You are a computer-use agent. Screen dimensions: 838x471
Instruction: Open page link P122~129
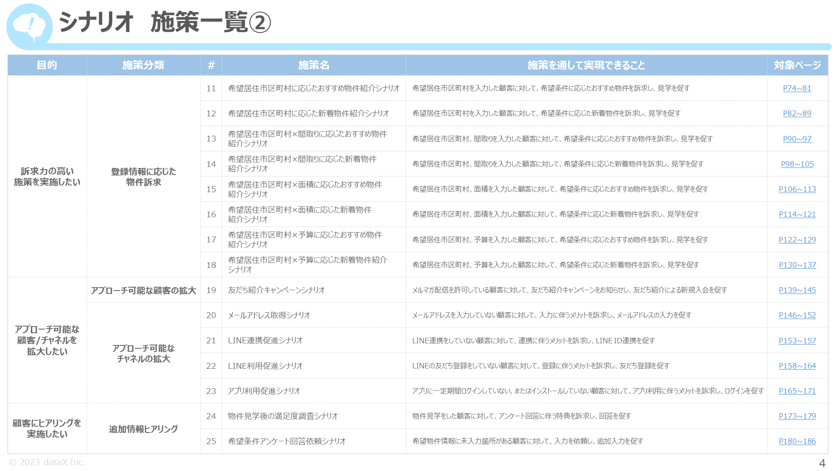[797, 240]
